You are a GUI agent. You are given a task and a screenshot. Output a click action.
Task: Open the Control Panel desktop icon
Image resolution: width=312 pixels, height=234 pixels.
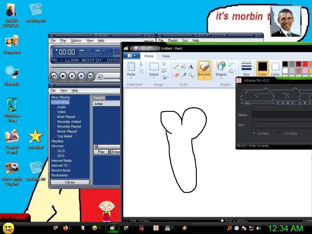click(12, 141)
